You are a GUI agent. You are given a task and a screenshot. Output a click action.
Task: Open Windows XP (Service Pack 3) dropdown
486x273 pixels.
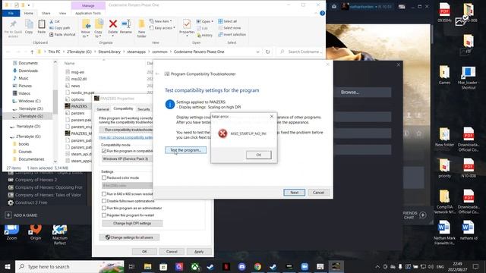click(x=127, y=158)
